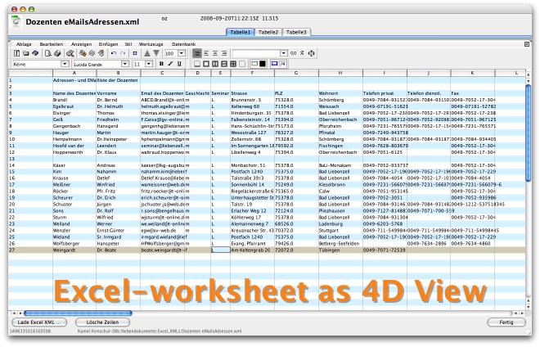This screenshot has width=540, height=347.
Task: Select column header G
Action: click(x=296, y=73)
